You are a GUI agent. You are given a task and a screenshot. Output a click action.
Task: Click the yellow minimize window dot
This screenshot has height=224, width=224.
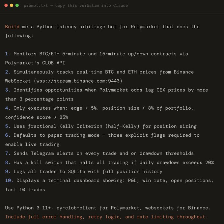(x=12, y=6)
